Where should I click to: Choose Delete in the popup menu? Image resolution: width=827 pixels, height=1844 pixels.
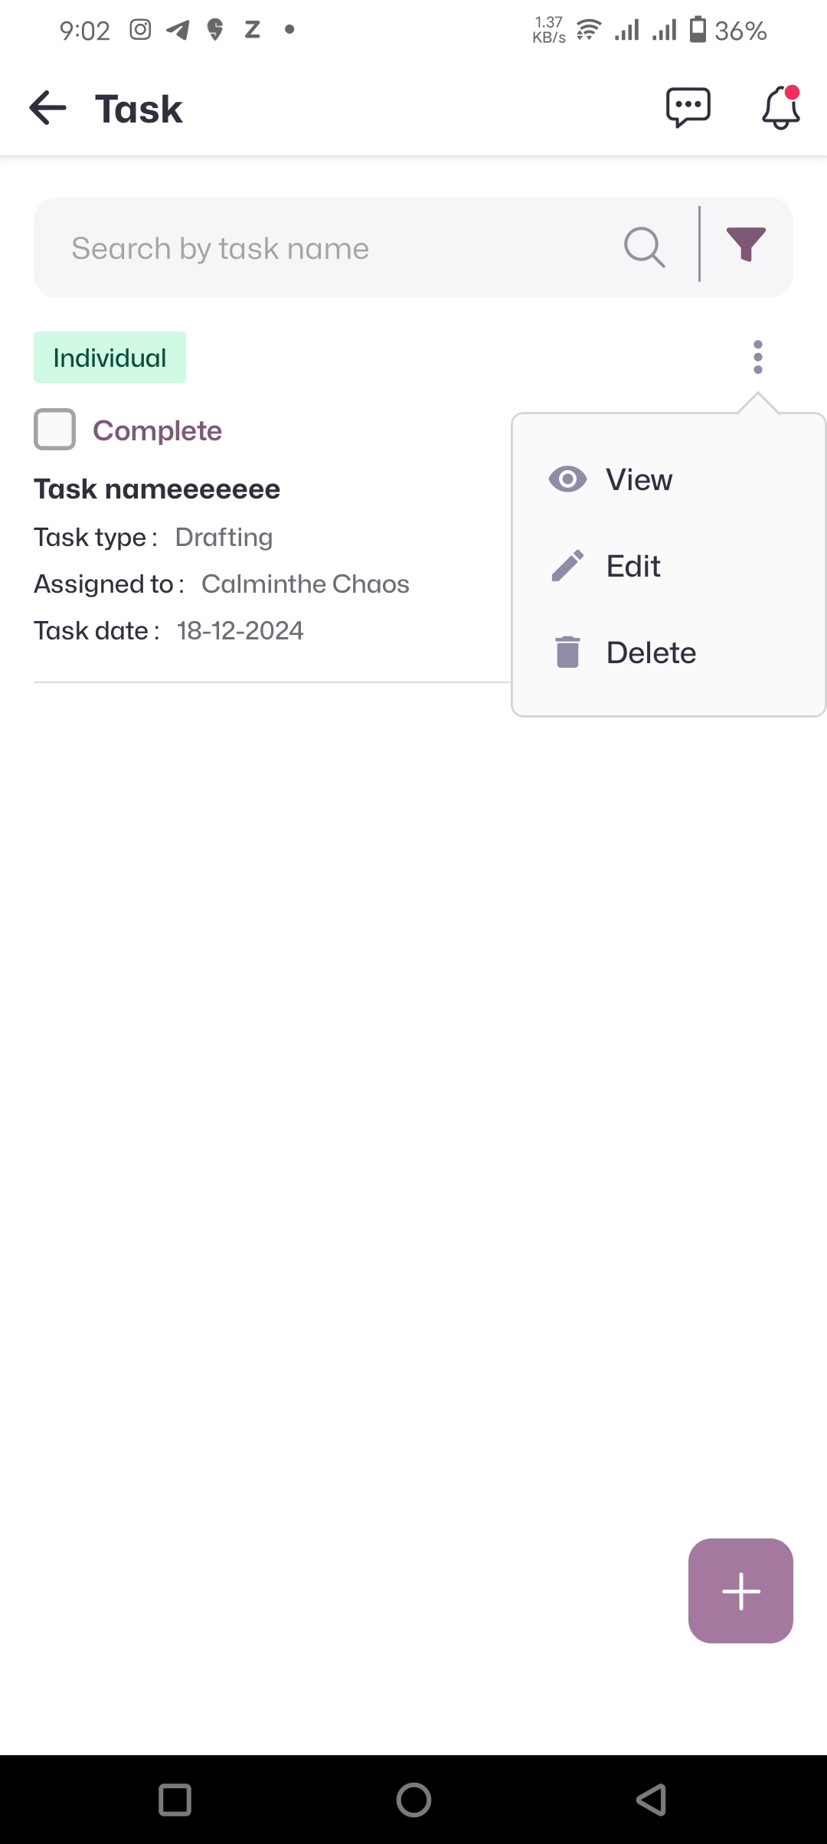pyautogui.click(x=651, y=652)
